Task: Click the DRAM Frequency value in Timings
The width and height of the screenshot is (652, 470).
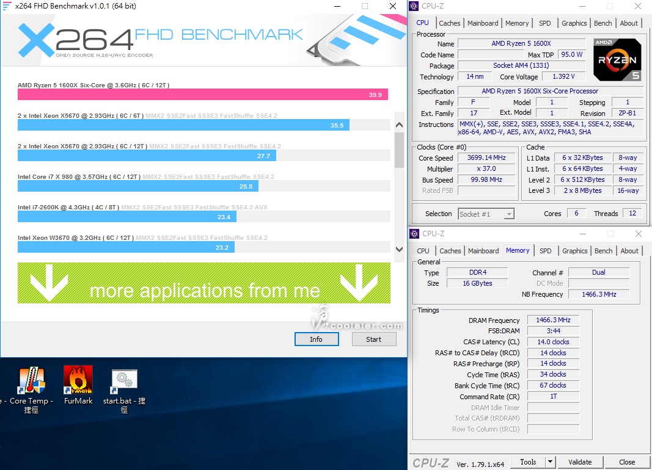Action: (x=553, y=320)
